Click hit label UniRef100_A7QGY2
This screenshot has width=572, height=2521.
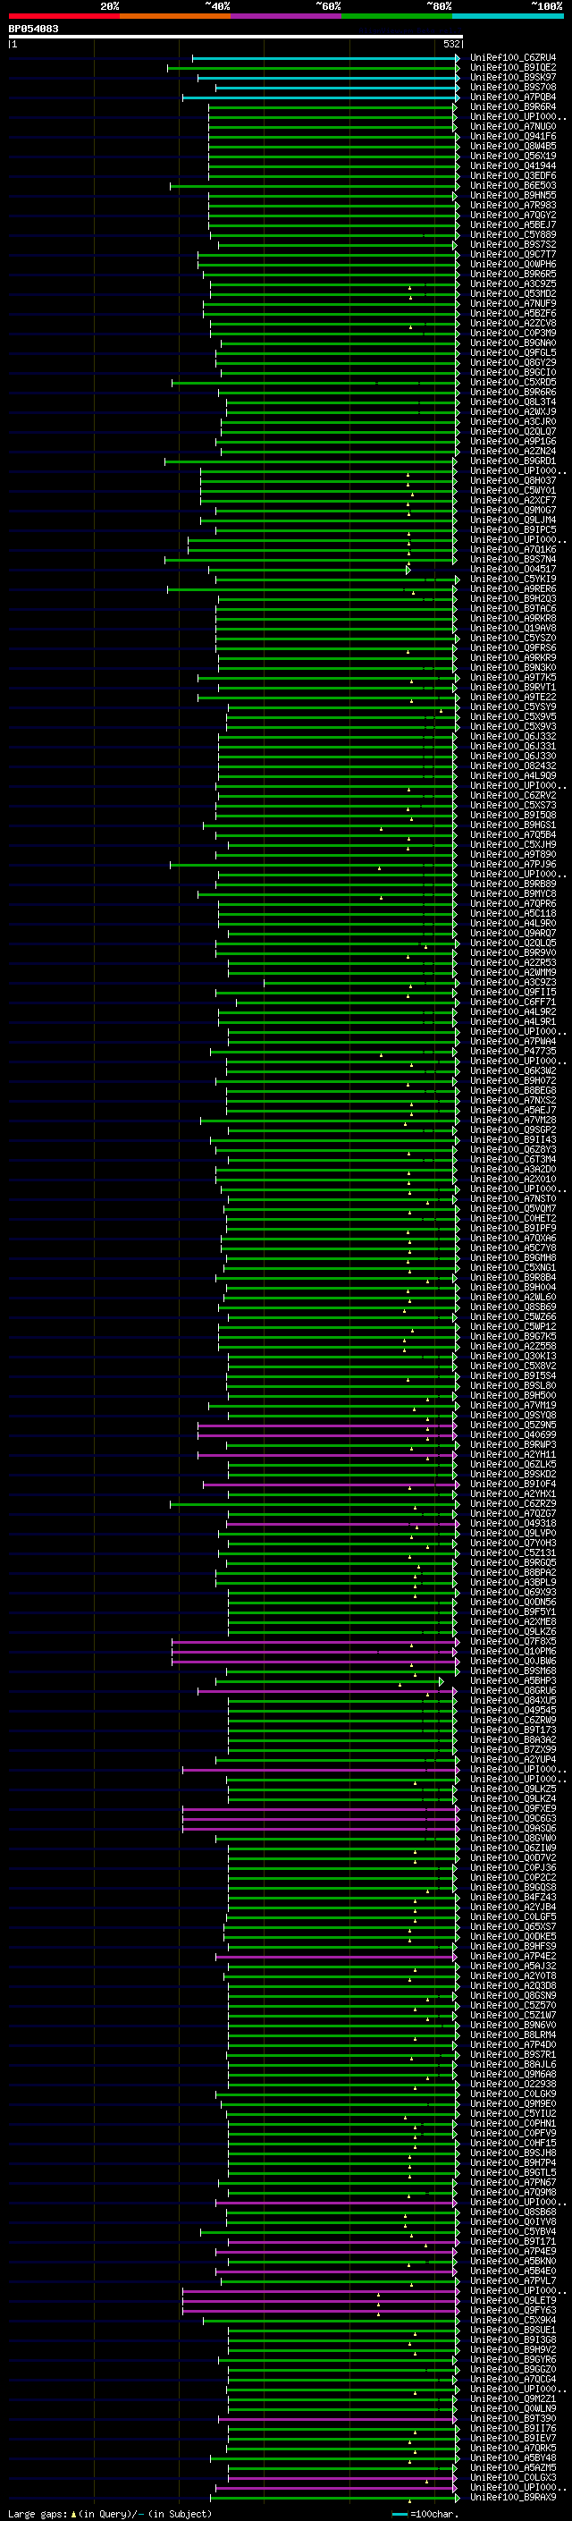(513, 216)
